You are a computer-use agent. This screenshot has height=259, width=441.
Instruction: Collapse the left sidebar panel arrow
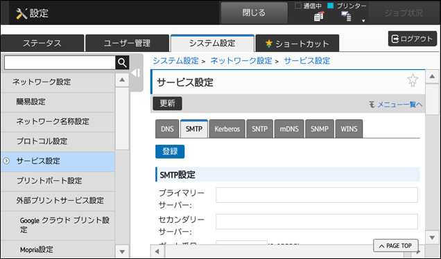[136, 73]
